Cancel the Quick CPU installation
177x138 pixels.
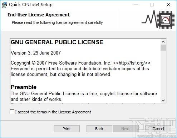point(158,129)
